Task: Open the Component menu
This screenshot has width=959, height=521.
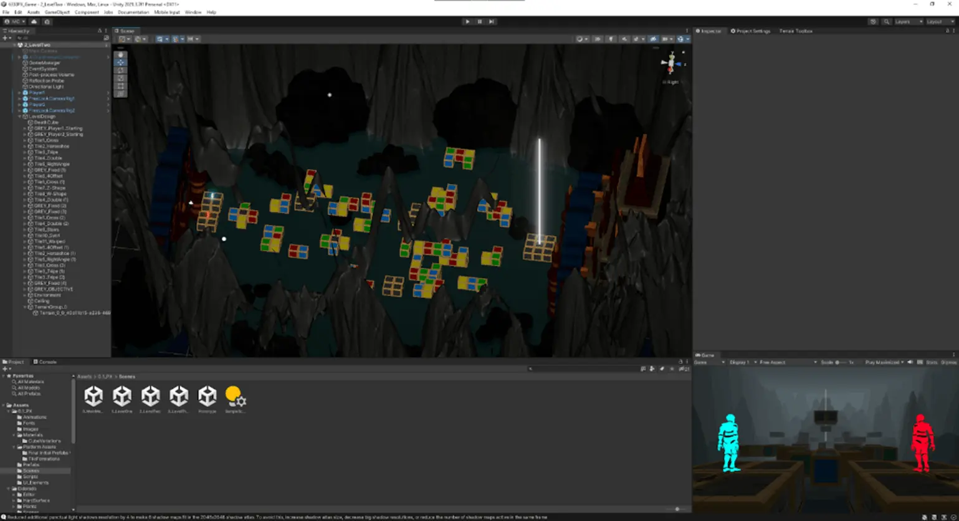Action: (x=87, y=12)
